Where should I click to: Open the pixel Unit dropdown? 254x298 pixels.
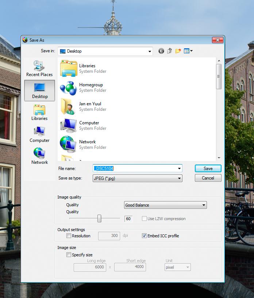[178, 267]
